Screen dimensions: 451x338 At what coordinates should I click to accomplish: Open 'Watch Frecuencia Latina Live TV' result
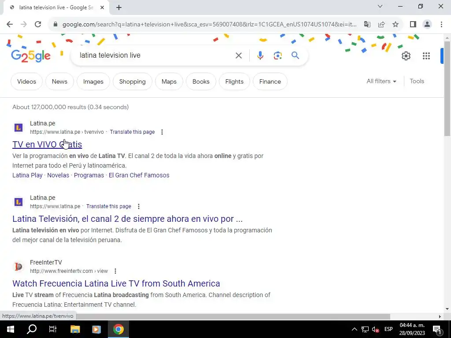click(116, 284)
